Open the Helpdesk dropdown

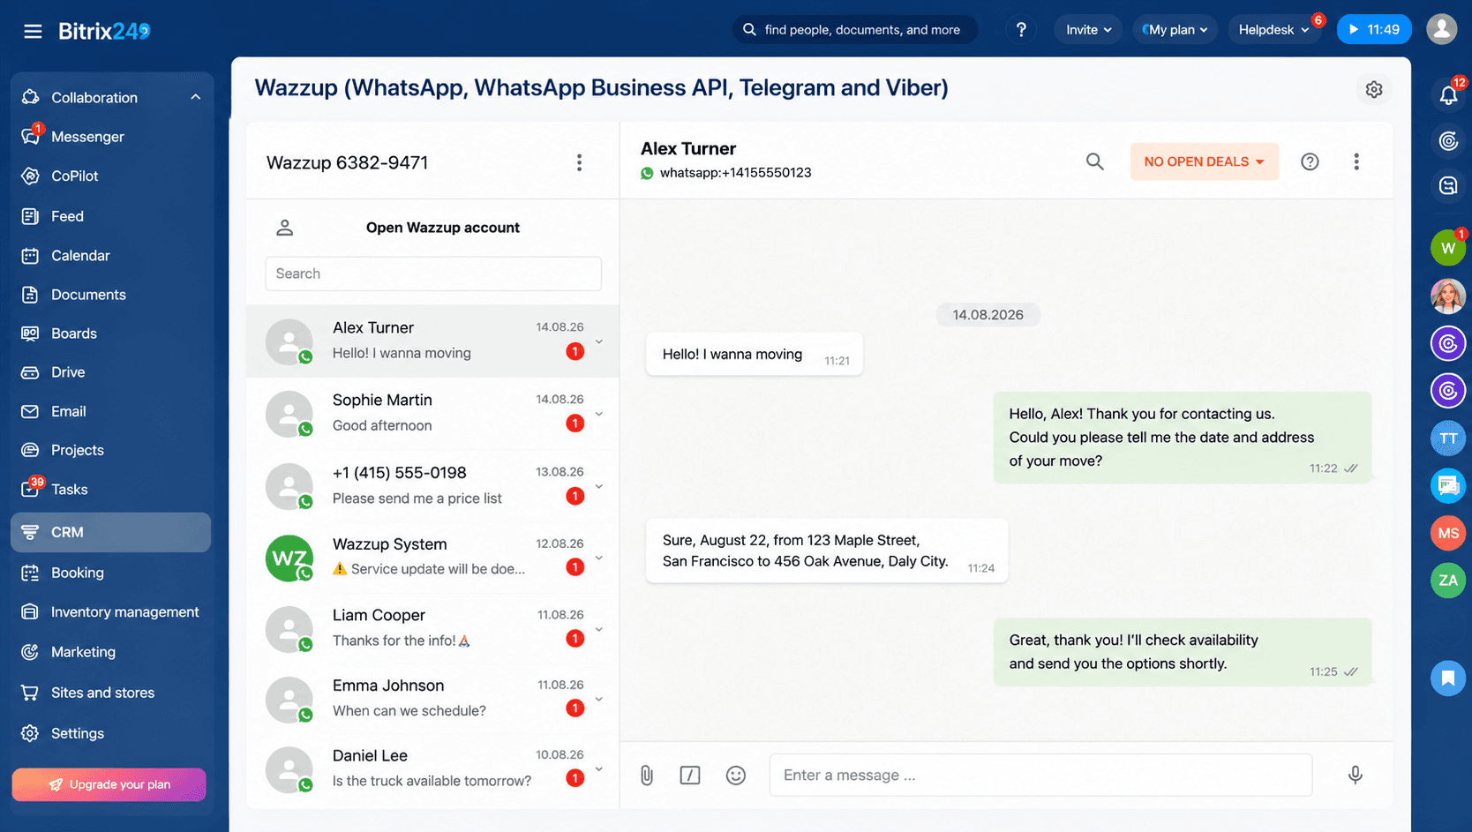coord(1273,29)
